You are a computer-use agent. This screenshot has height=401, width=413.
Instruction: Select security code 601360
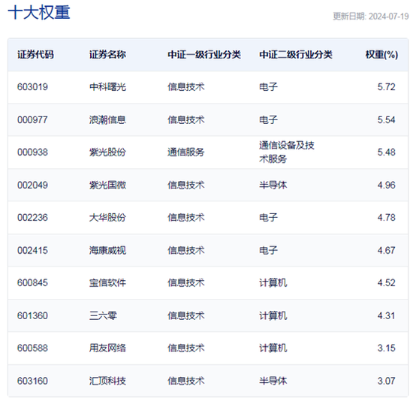click(x=32, y=315)
